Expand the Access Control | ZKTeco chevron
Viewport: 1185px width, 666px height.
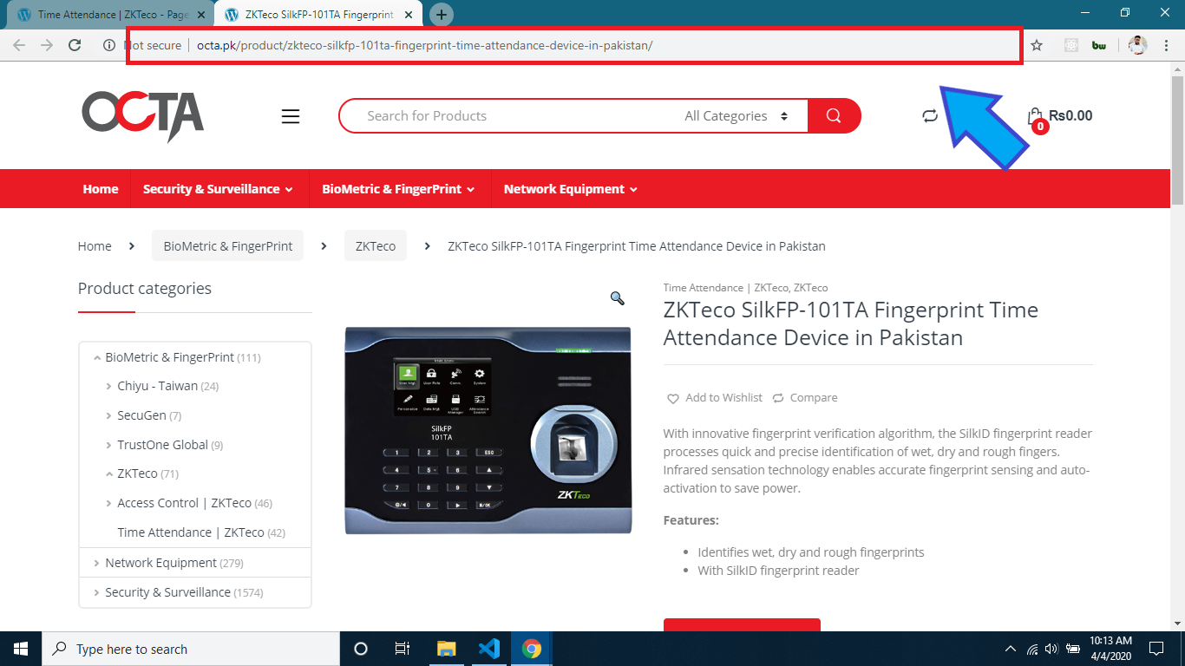pos(108,503)
